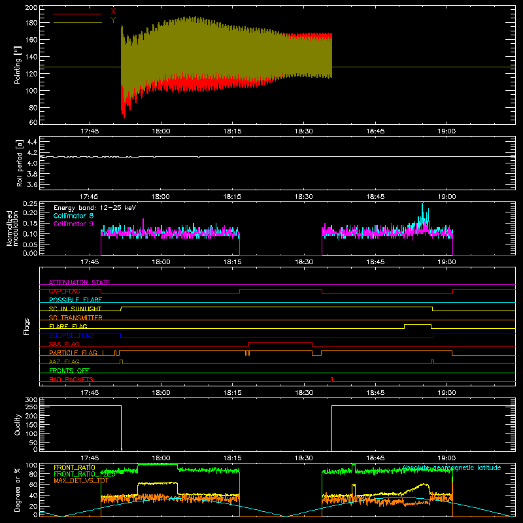Click the Degrees or % axis title
The image size is (523, 523).
coord(18,490)
